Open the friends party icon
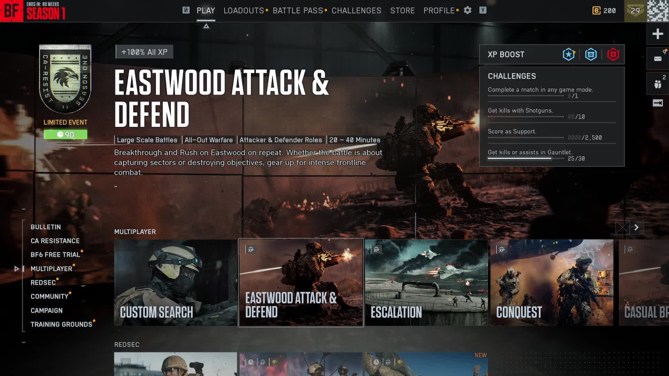Screen dimensions: 669x376 [658, 84]
